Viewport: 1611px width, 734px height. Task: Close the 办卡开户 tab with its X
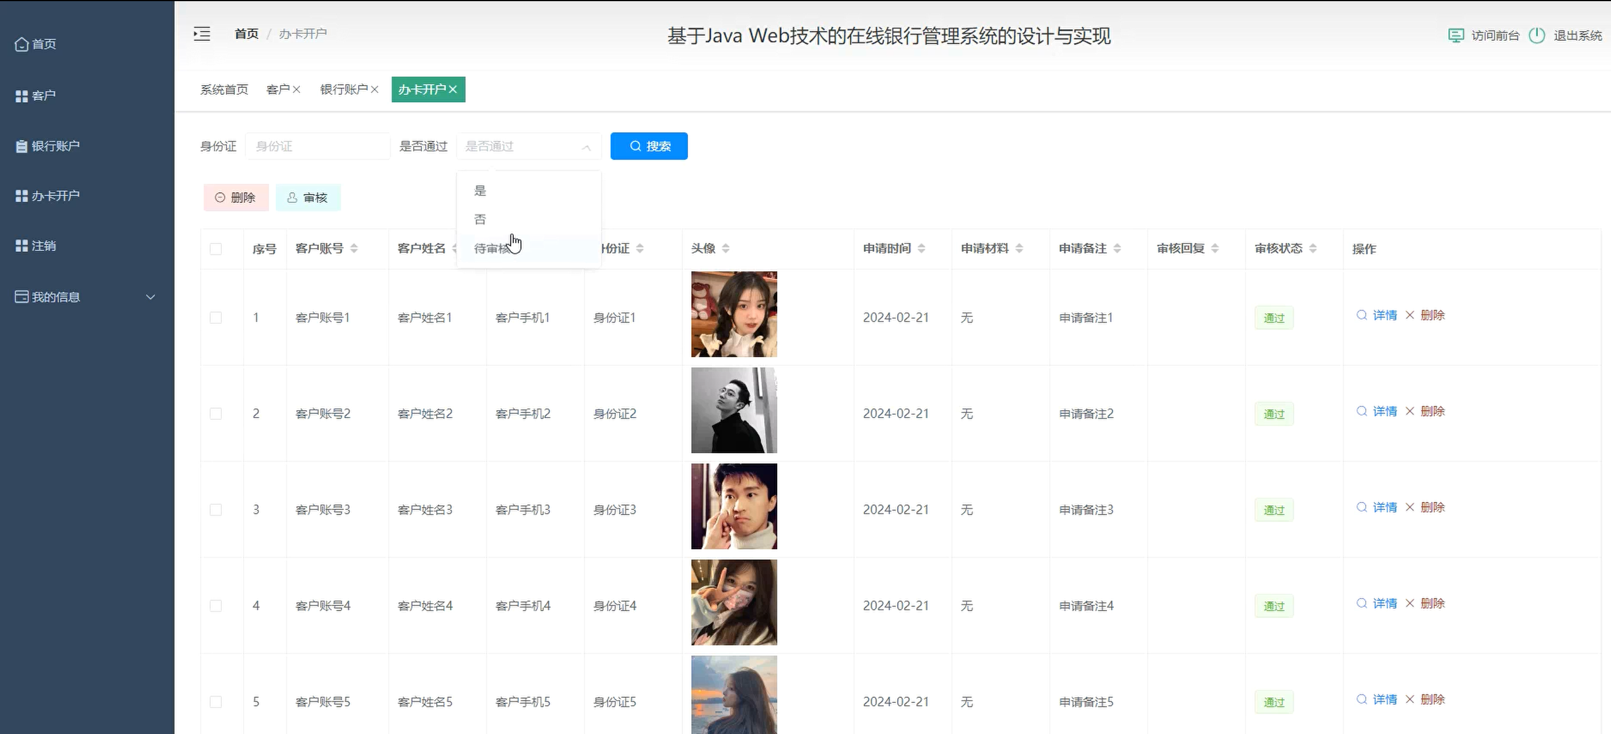pyautogui.click(x=453, y=90)
